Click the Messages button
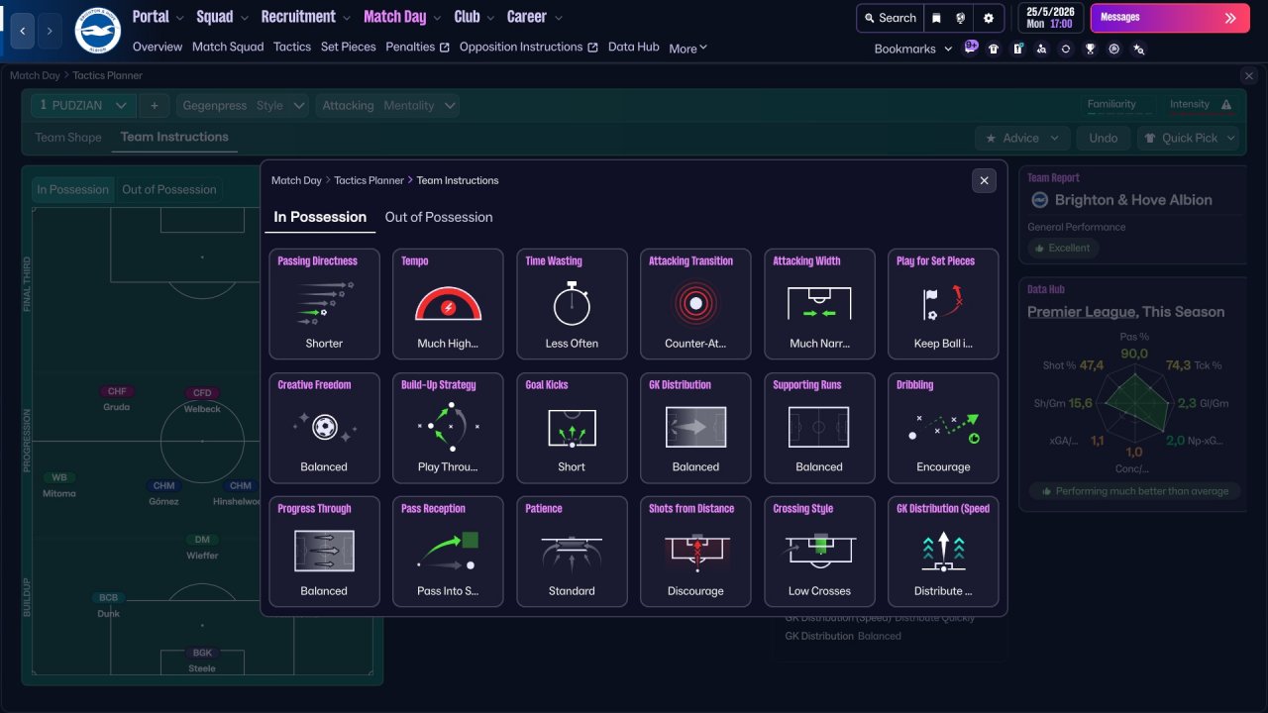 [x=1170, y=18]
